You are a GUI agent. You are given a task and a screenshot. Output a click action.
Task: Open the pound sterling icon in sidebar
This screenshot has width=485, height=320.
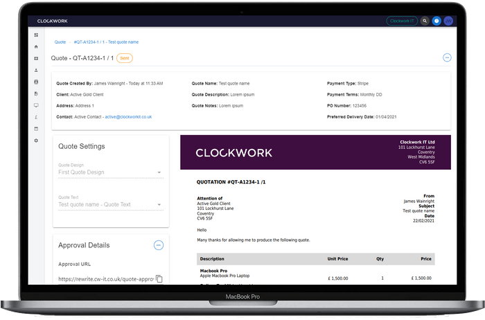click(x=36, y=117)
